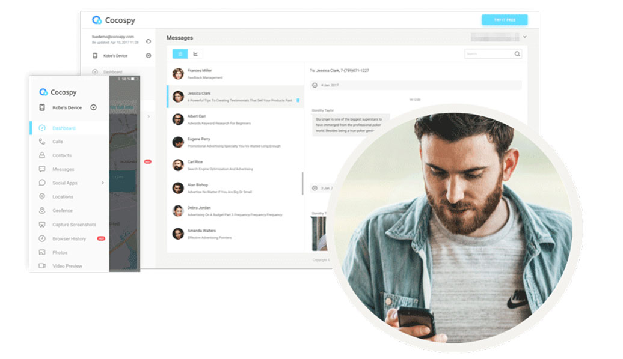Open Social Apps in the sidebar
Image resolution: width=623 pixels, height=359 pixels.
pyautogui.click(x=65, y=183)
